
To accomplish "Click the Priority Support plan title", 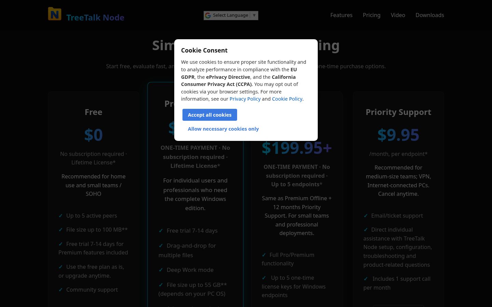I will (x=398, y=112).
